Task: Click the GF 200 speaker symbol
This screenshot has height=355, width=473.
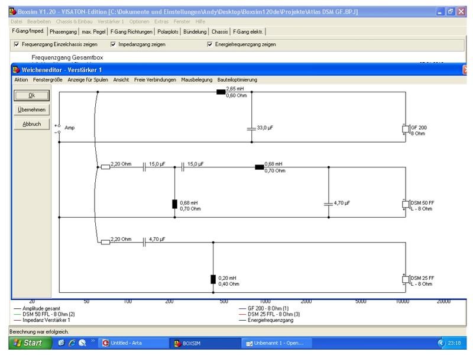Action: [x=405, y=130]
